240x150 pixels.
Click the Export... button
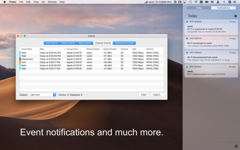click(x=157, y=94)
